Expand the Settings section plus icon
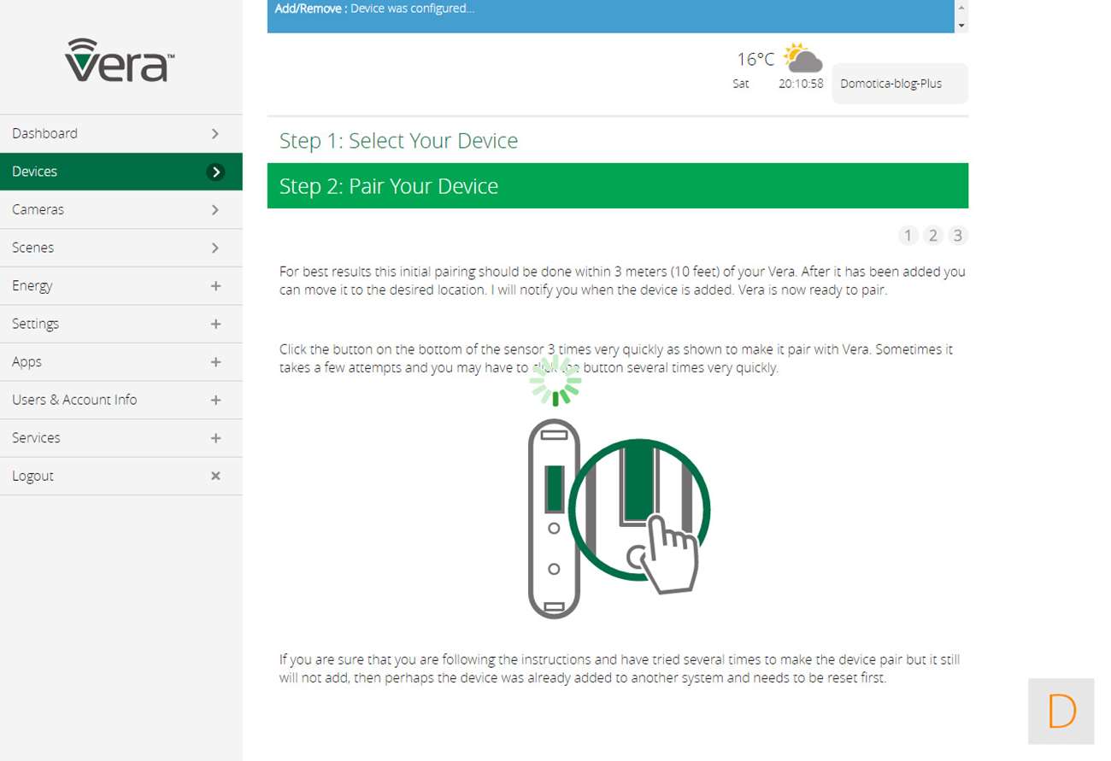 pos(215,324)
